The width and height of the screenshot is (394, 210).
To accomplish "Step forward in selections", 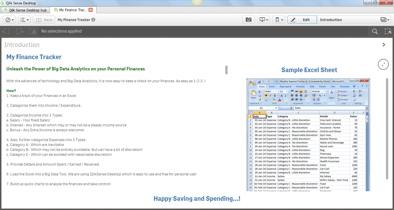I will pos(19,31).
